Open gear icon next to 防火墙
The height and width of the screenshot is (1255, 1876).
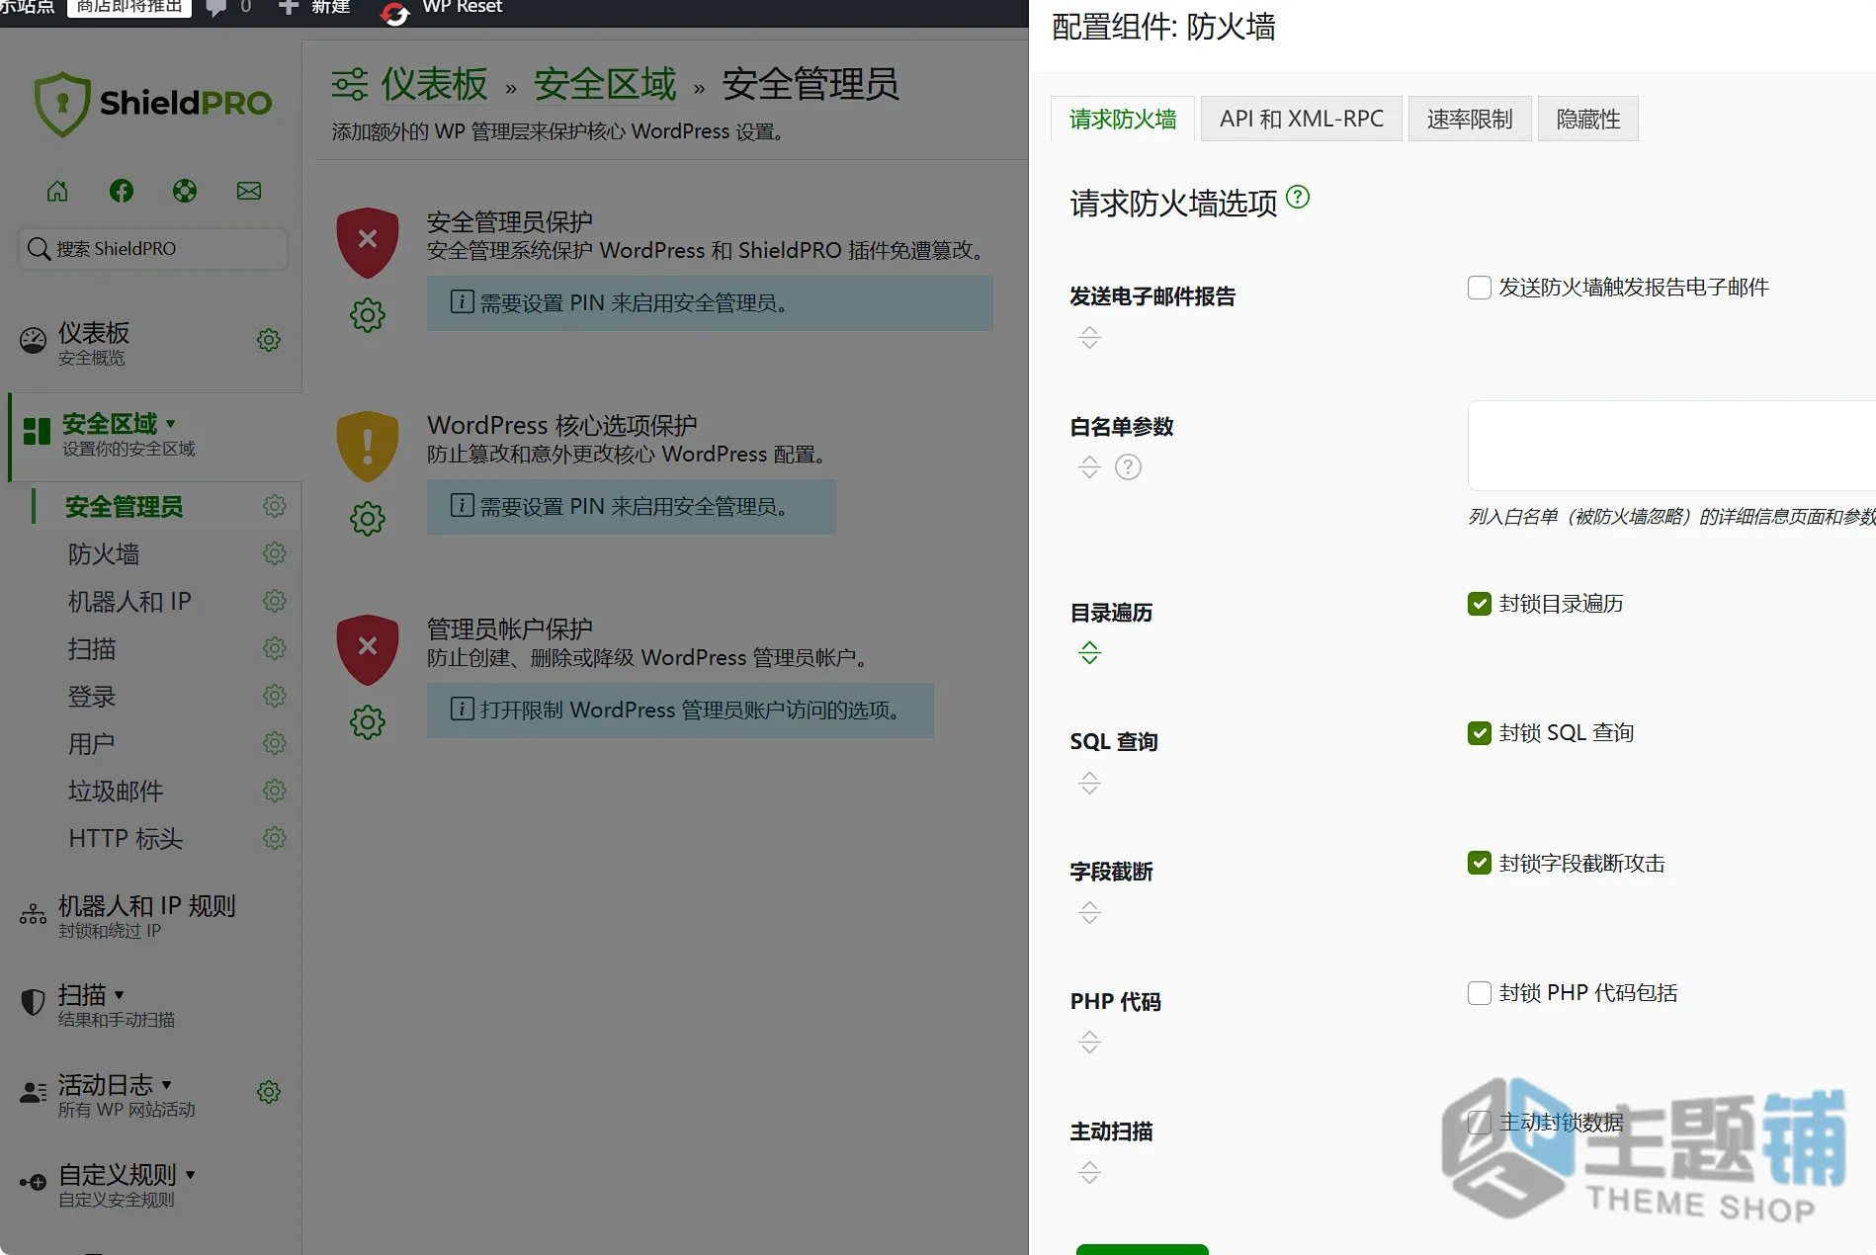tap(275, 553)
